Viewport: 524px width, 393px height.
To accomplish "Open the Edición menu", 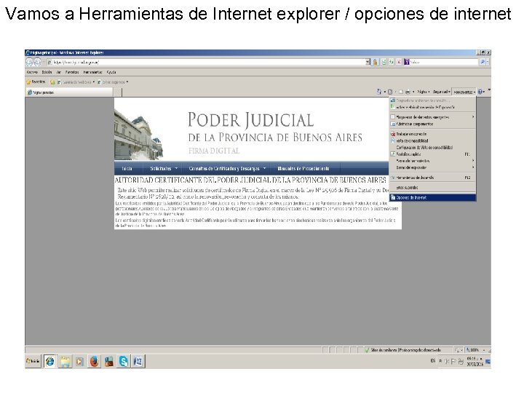I will pyautogui.click(x=47, y=72).
